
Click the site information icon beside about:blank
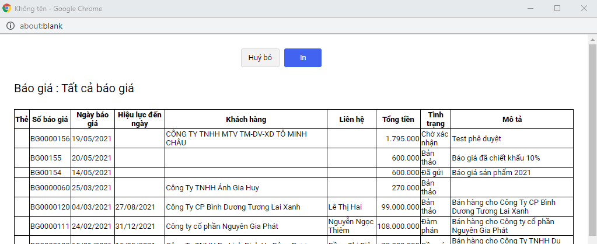pos(11,26)
